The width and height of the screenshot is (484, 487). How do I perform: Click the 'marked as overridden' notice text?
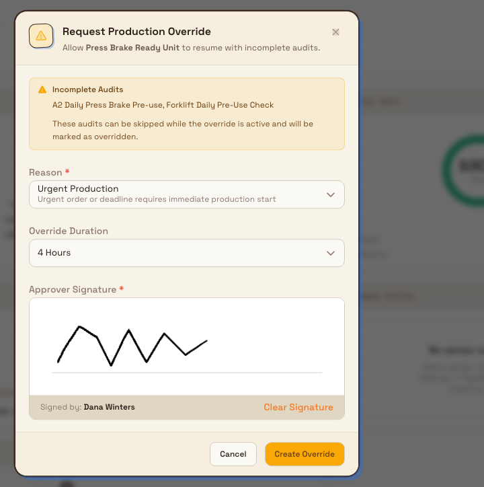coord(95,137)
